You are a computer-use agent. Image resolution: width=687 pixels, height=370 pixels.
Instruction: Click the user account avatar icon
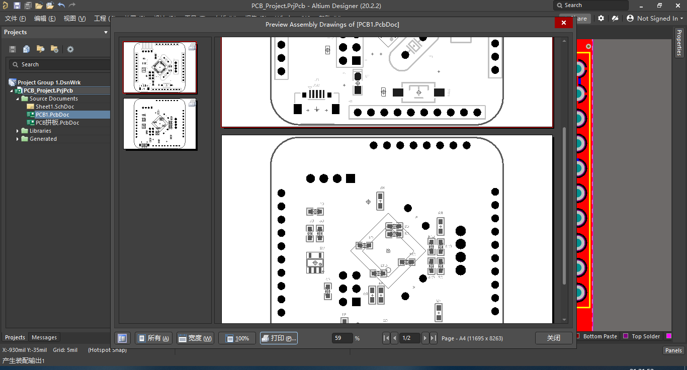pos(630,18)
